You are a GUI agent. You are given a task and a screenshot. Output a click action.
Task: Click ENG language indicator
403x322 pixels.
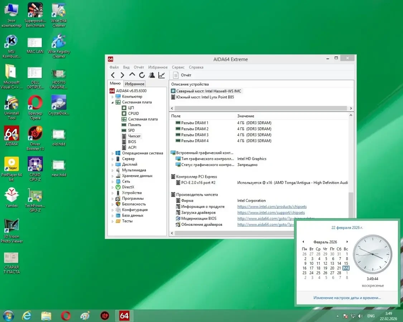click(x=371, y=316)
